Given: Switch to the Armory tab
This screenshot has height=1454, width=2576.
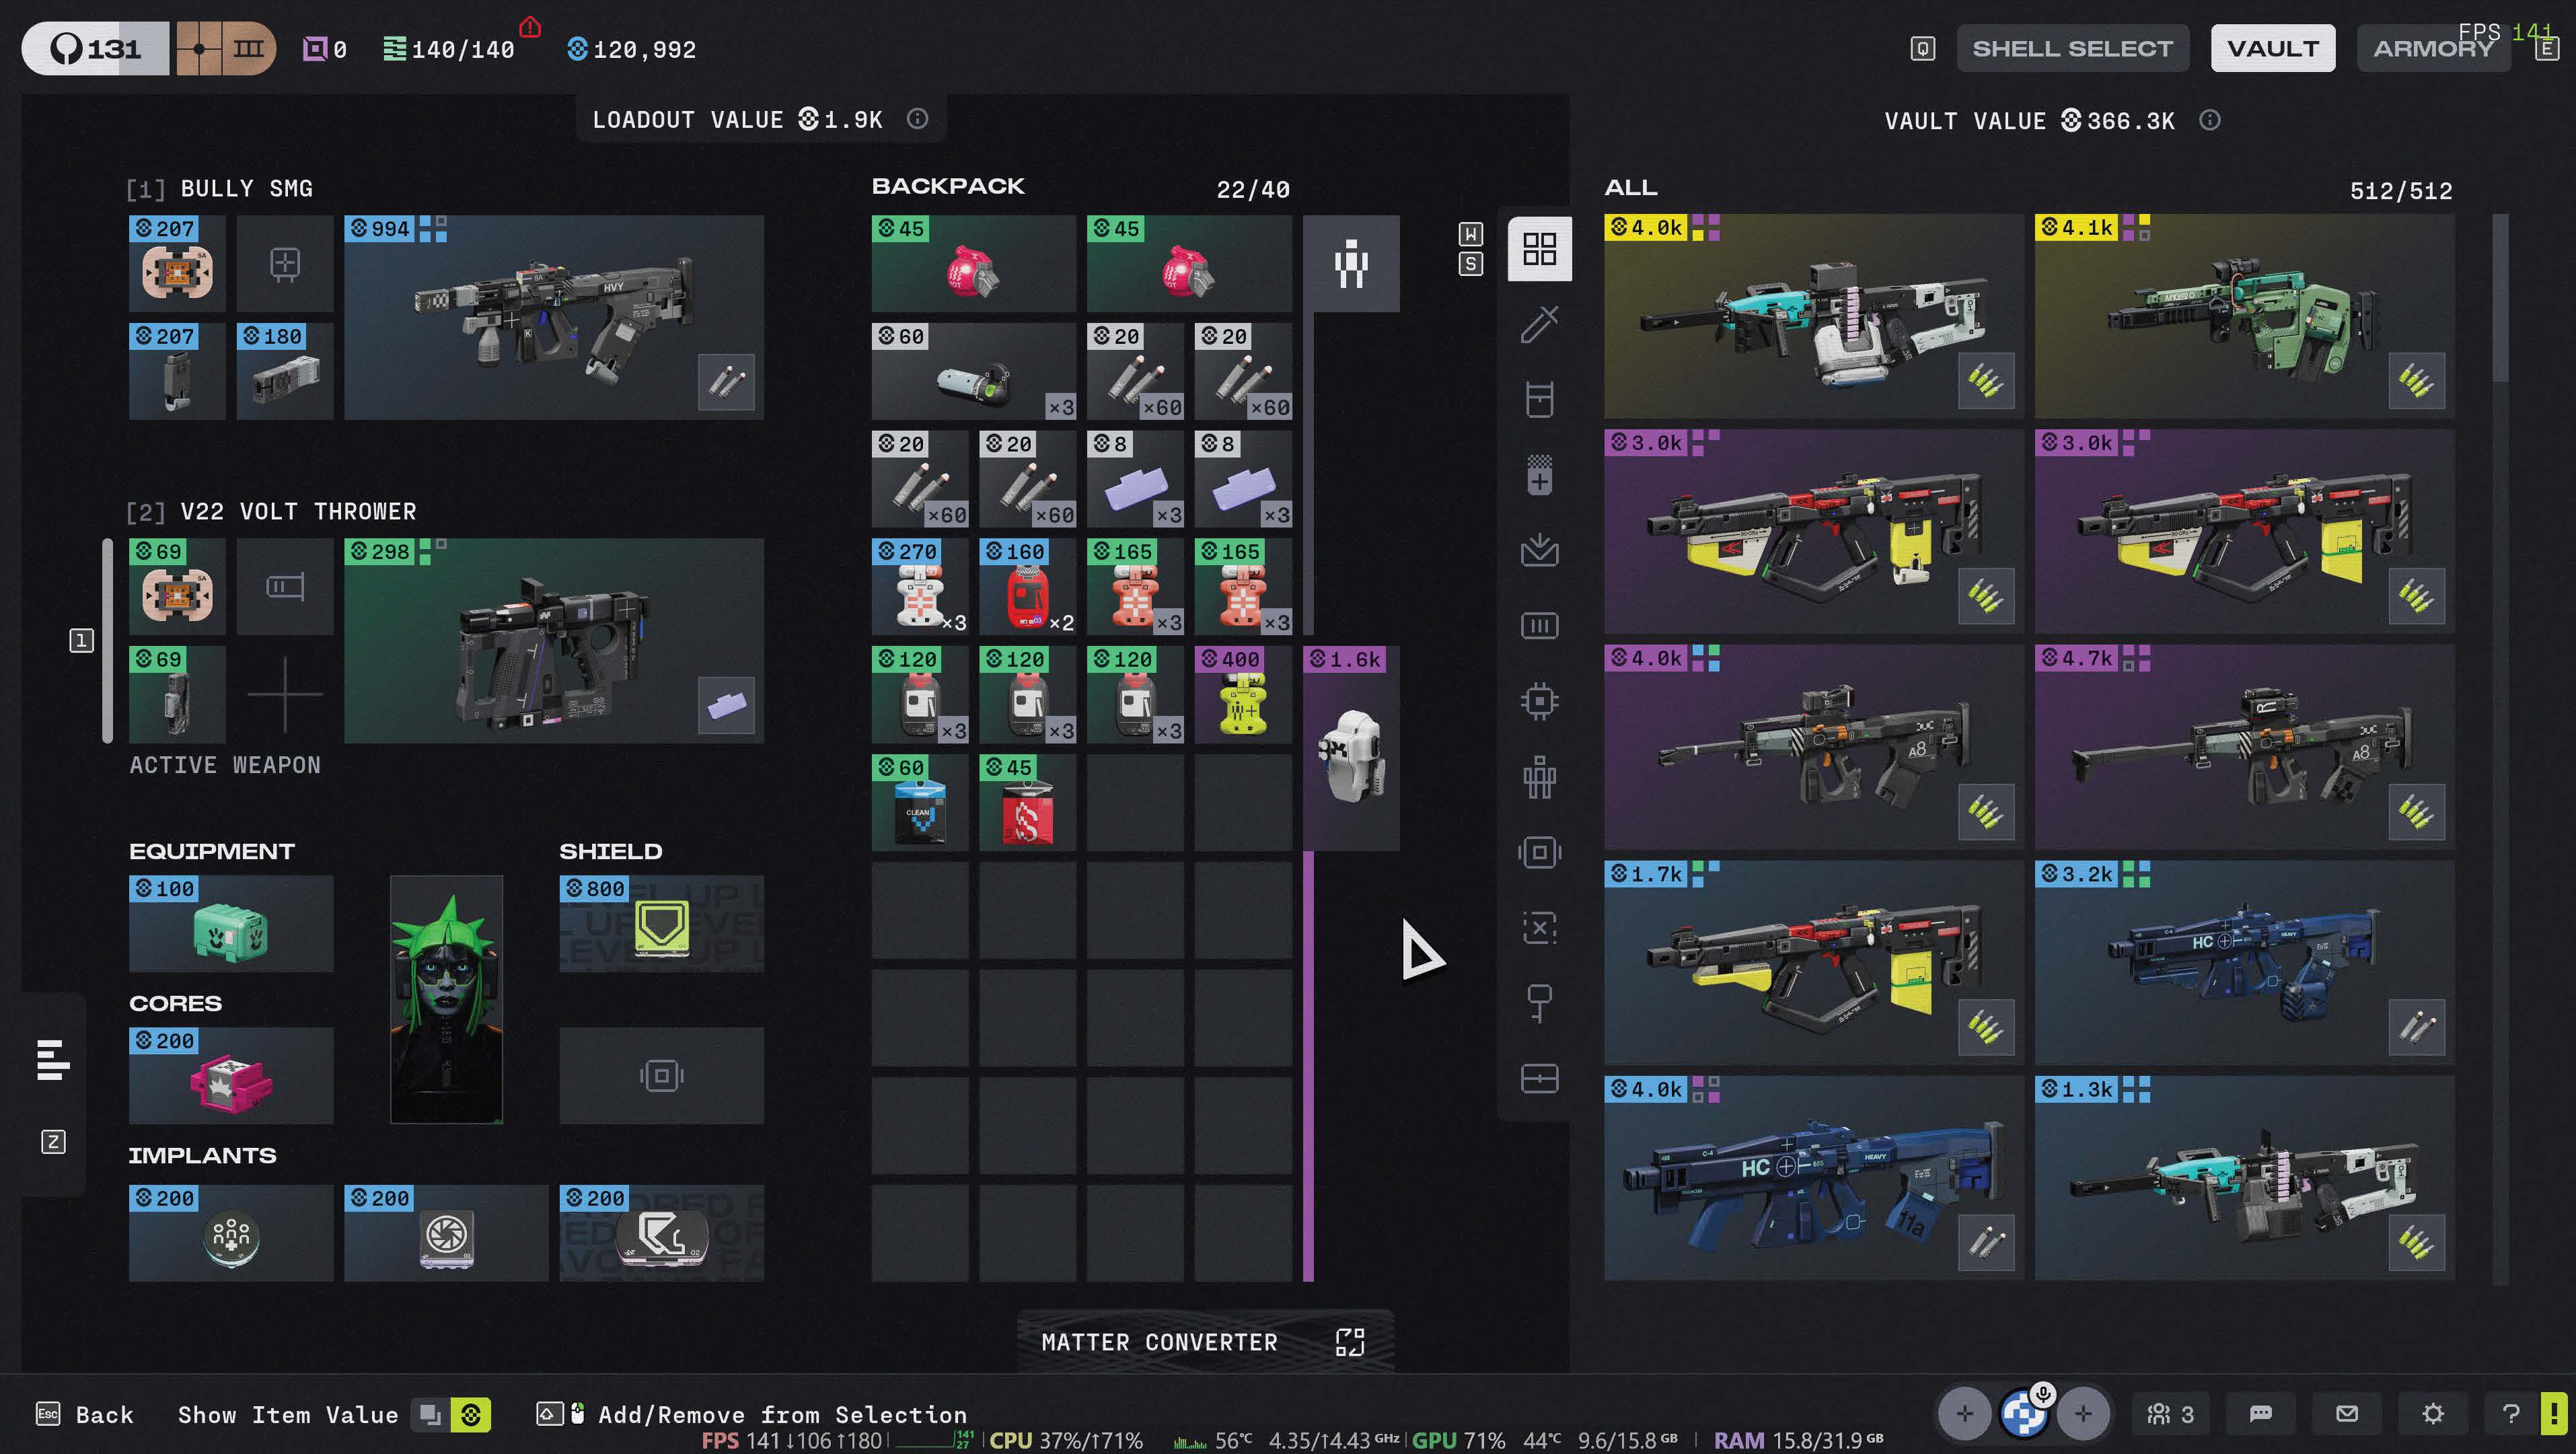Looking at the screenshot, I should [2433, 48].
